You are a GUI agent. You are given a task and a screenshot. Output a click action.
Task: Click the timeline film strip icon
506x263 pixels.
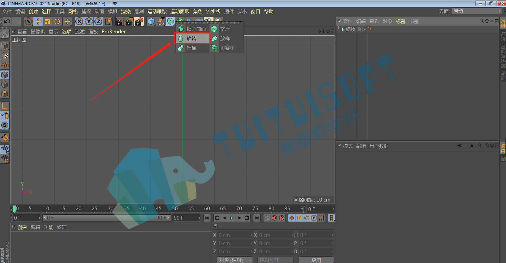pos(331,218)
